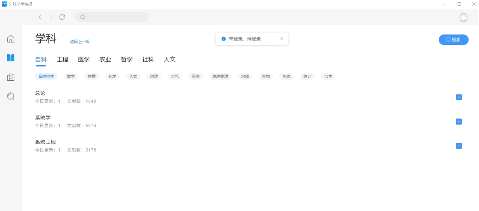The image size is (479, 211).
Task: Switch to the 工程 tab
Action: pos(62,59)
